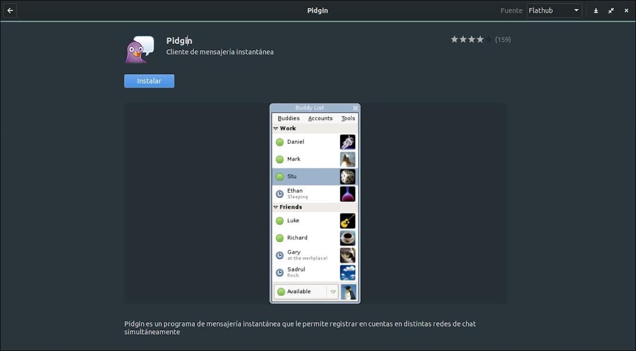Click Daniel's green status icon
The image size is (636, 351).
[x=279, y=142]
